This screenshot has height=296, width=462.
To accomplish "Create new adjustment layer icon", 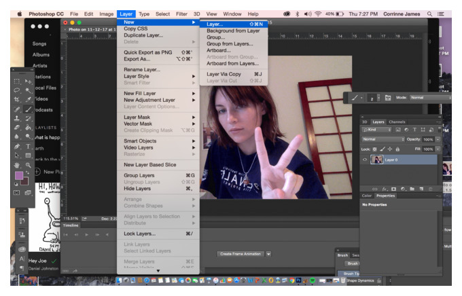I will click(403, 189).
